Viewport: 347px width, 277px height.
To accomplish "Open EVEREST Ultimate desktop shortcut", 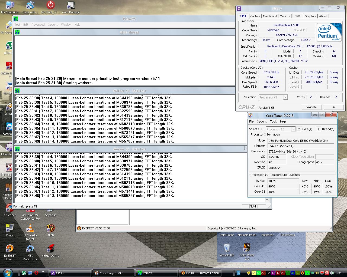I will click(10, 249).
